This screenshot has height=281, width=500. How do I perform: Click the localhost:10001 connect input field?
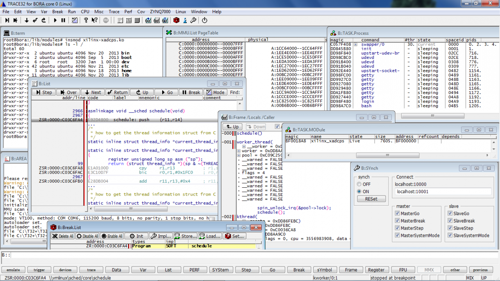[443, 192]
